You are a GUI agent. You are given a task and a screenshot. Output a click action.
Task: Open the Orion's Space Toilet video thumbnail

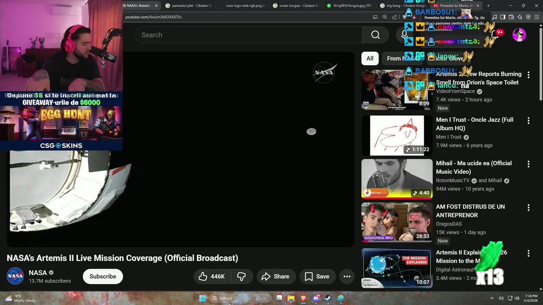(x=397, y=90)
